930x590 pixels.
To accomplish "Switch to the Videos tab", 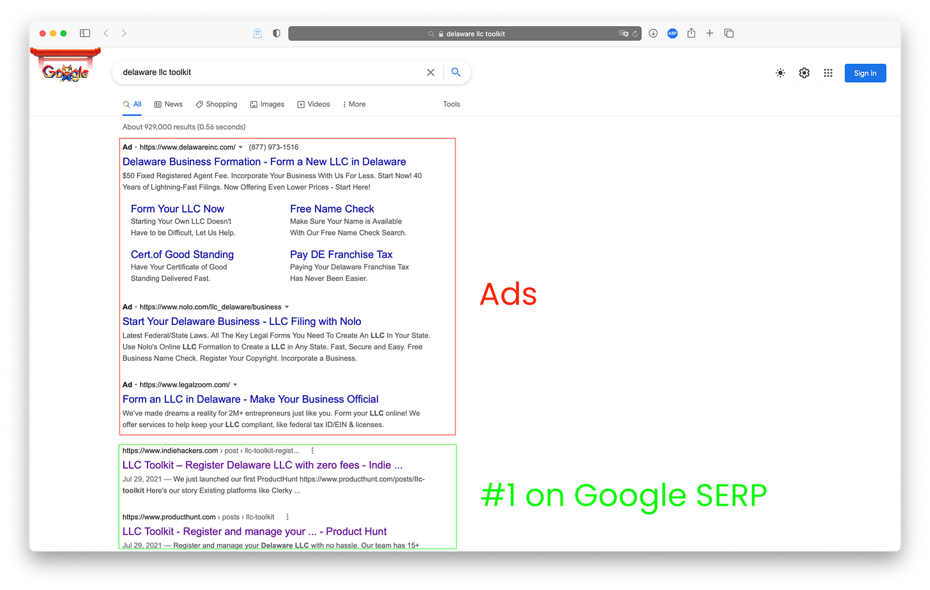I will 314,104.
